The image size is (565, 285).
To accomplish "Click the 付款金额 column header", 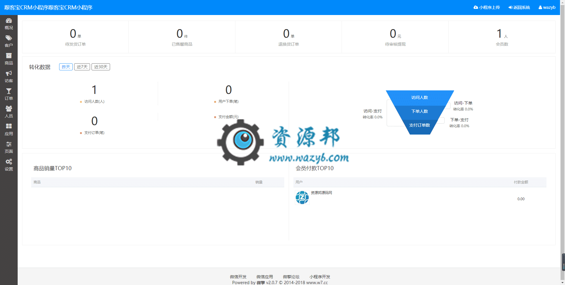I will click(521, 182).
